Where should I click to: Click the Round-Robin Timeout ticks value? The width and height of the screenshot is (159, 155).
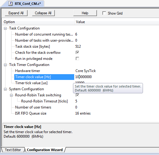[x=76, y=101]
